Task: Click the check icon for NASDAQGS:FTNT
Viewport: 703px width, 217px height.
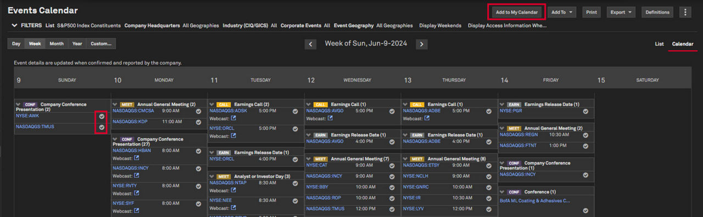Action: point(585,146)
